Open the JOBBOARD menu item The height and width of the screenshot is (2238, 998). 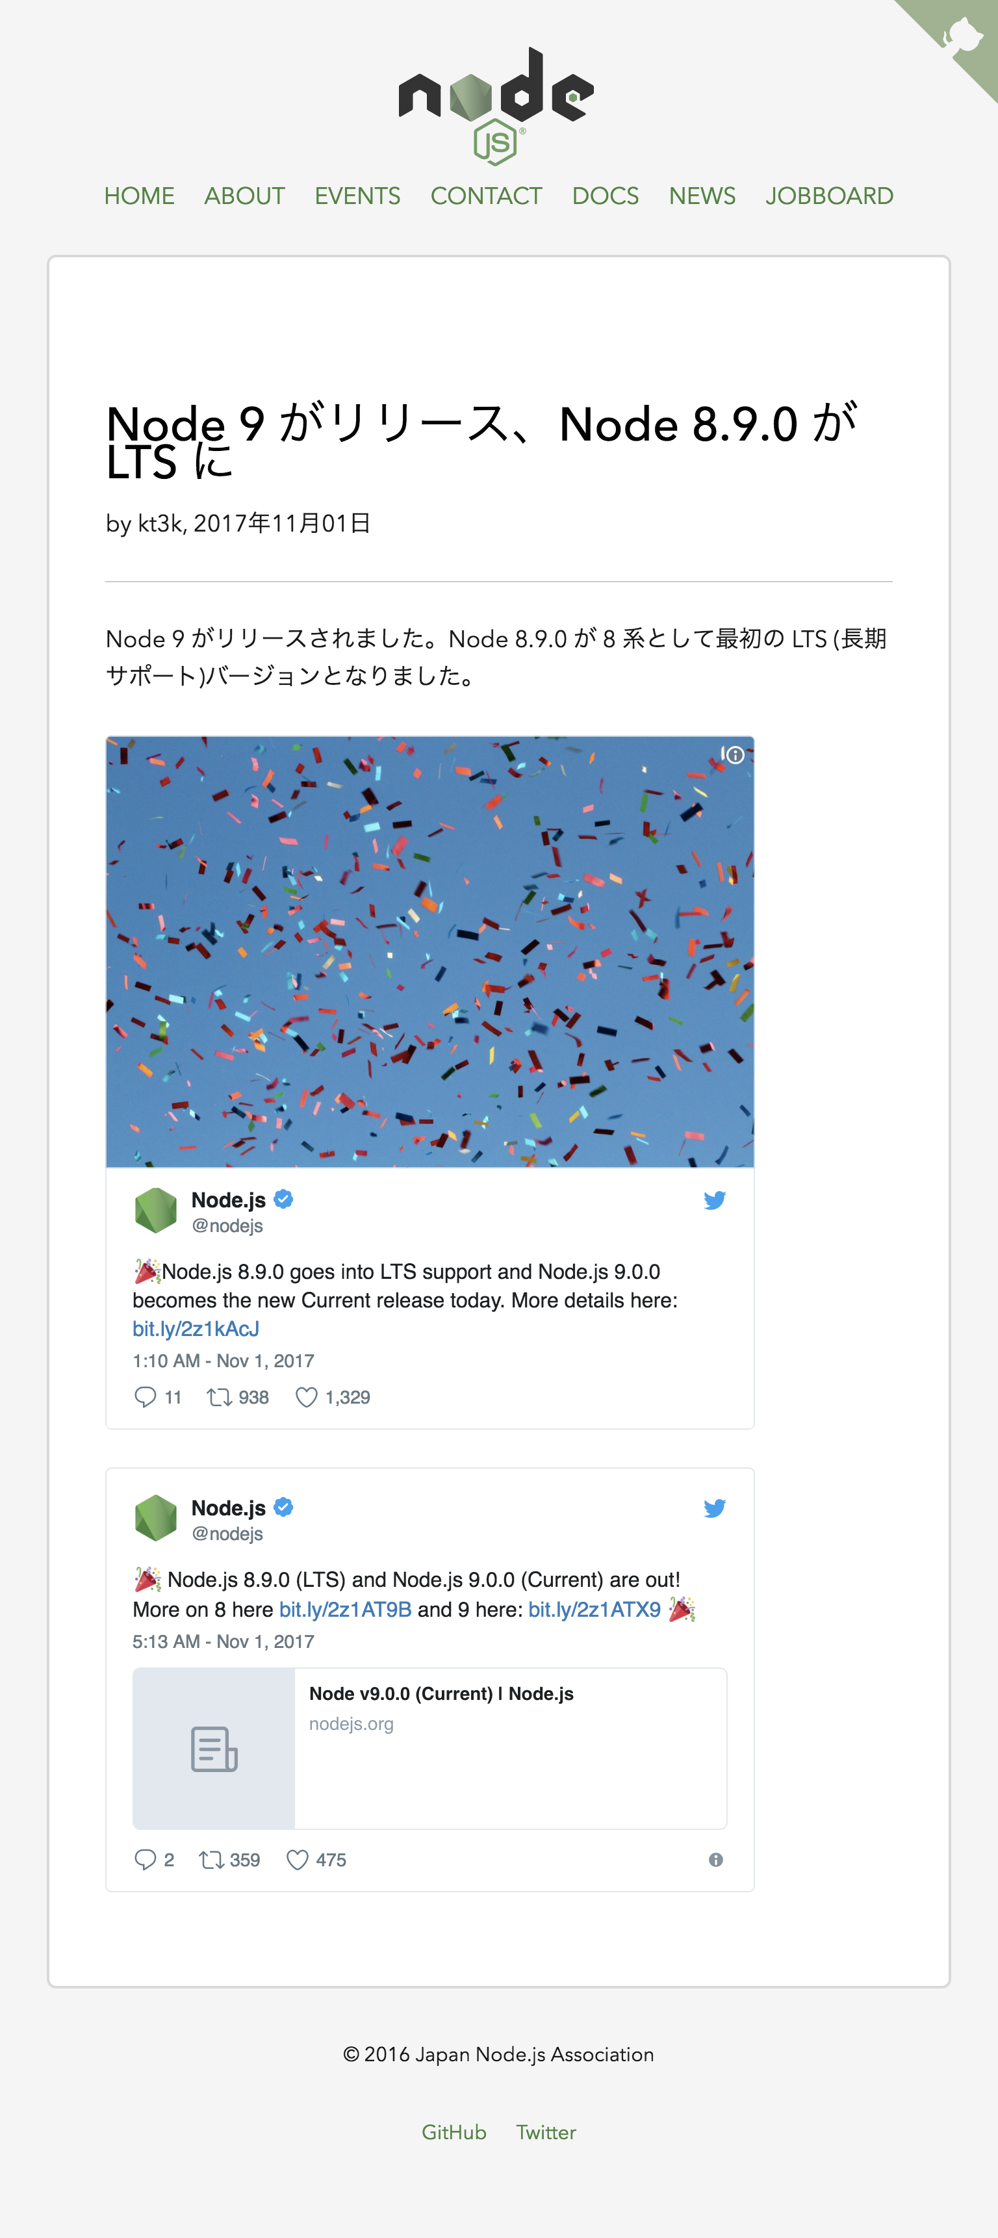tap(830, 196)
